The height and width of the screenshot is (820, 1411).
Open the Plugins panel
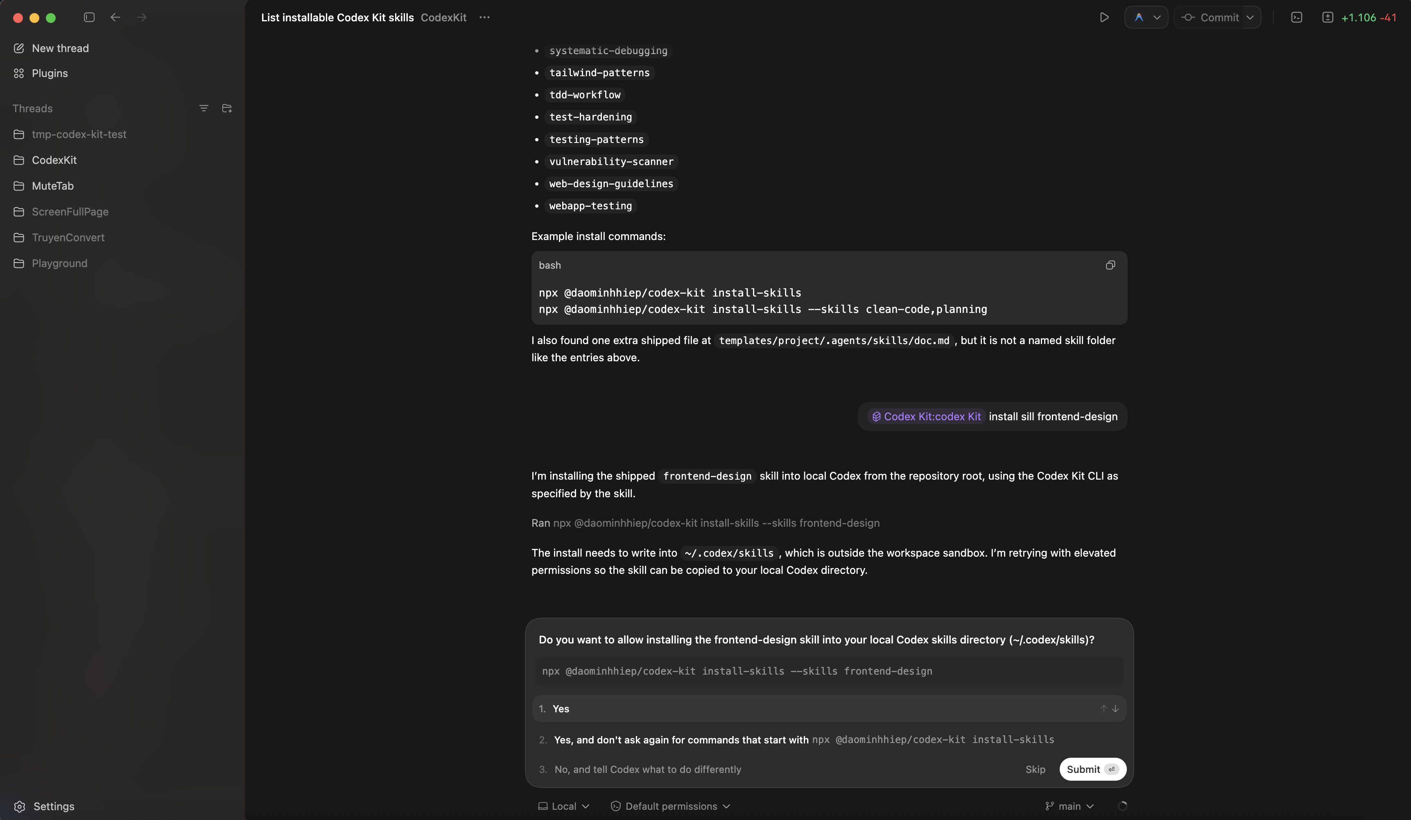click(x=49, y=73)
